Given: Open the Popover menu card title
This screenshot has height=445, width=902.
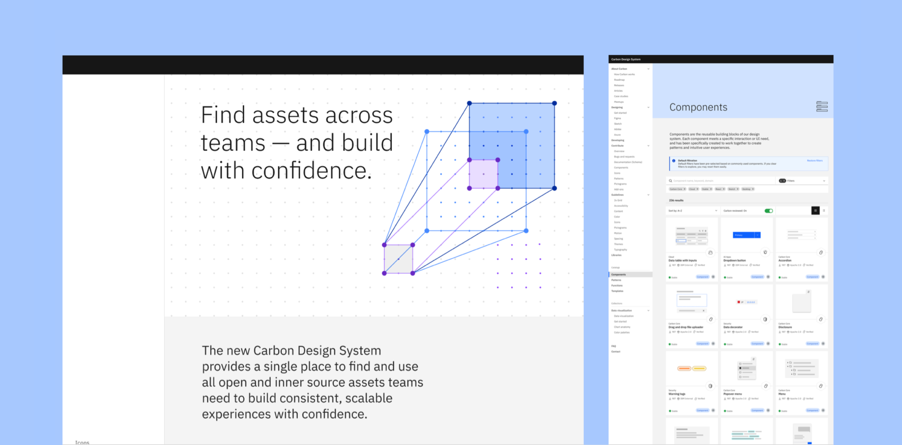Looking at the screenshot, I should (x=732, y=394).
